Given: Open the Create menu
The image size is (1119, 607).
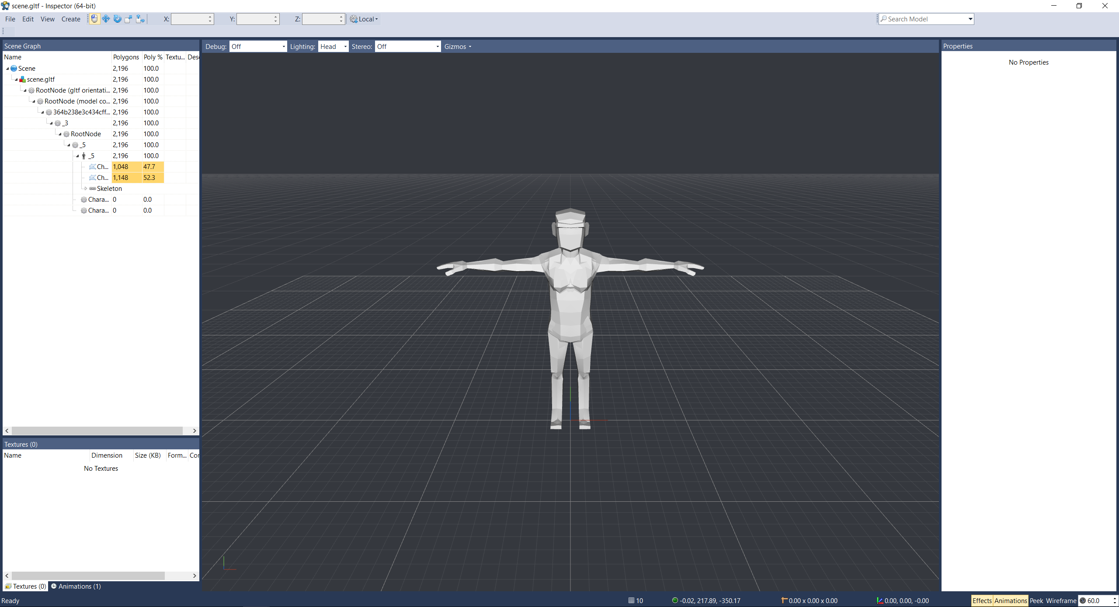Looking at the screenshot, I should pos(71,19).
